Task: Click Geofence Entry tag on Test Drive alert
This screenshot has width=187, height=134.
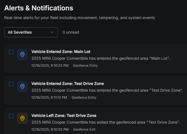Action: click(84, 98)
